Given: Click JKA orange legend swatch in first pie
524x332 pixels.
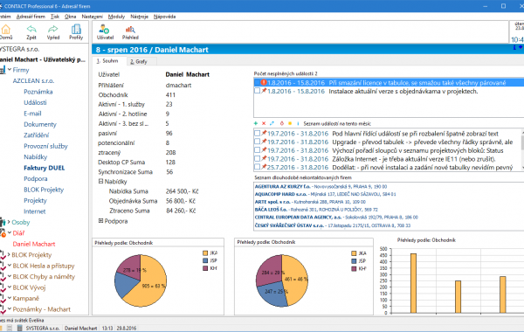Looking at the screenshot, I should click(x=205, y=253).
